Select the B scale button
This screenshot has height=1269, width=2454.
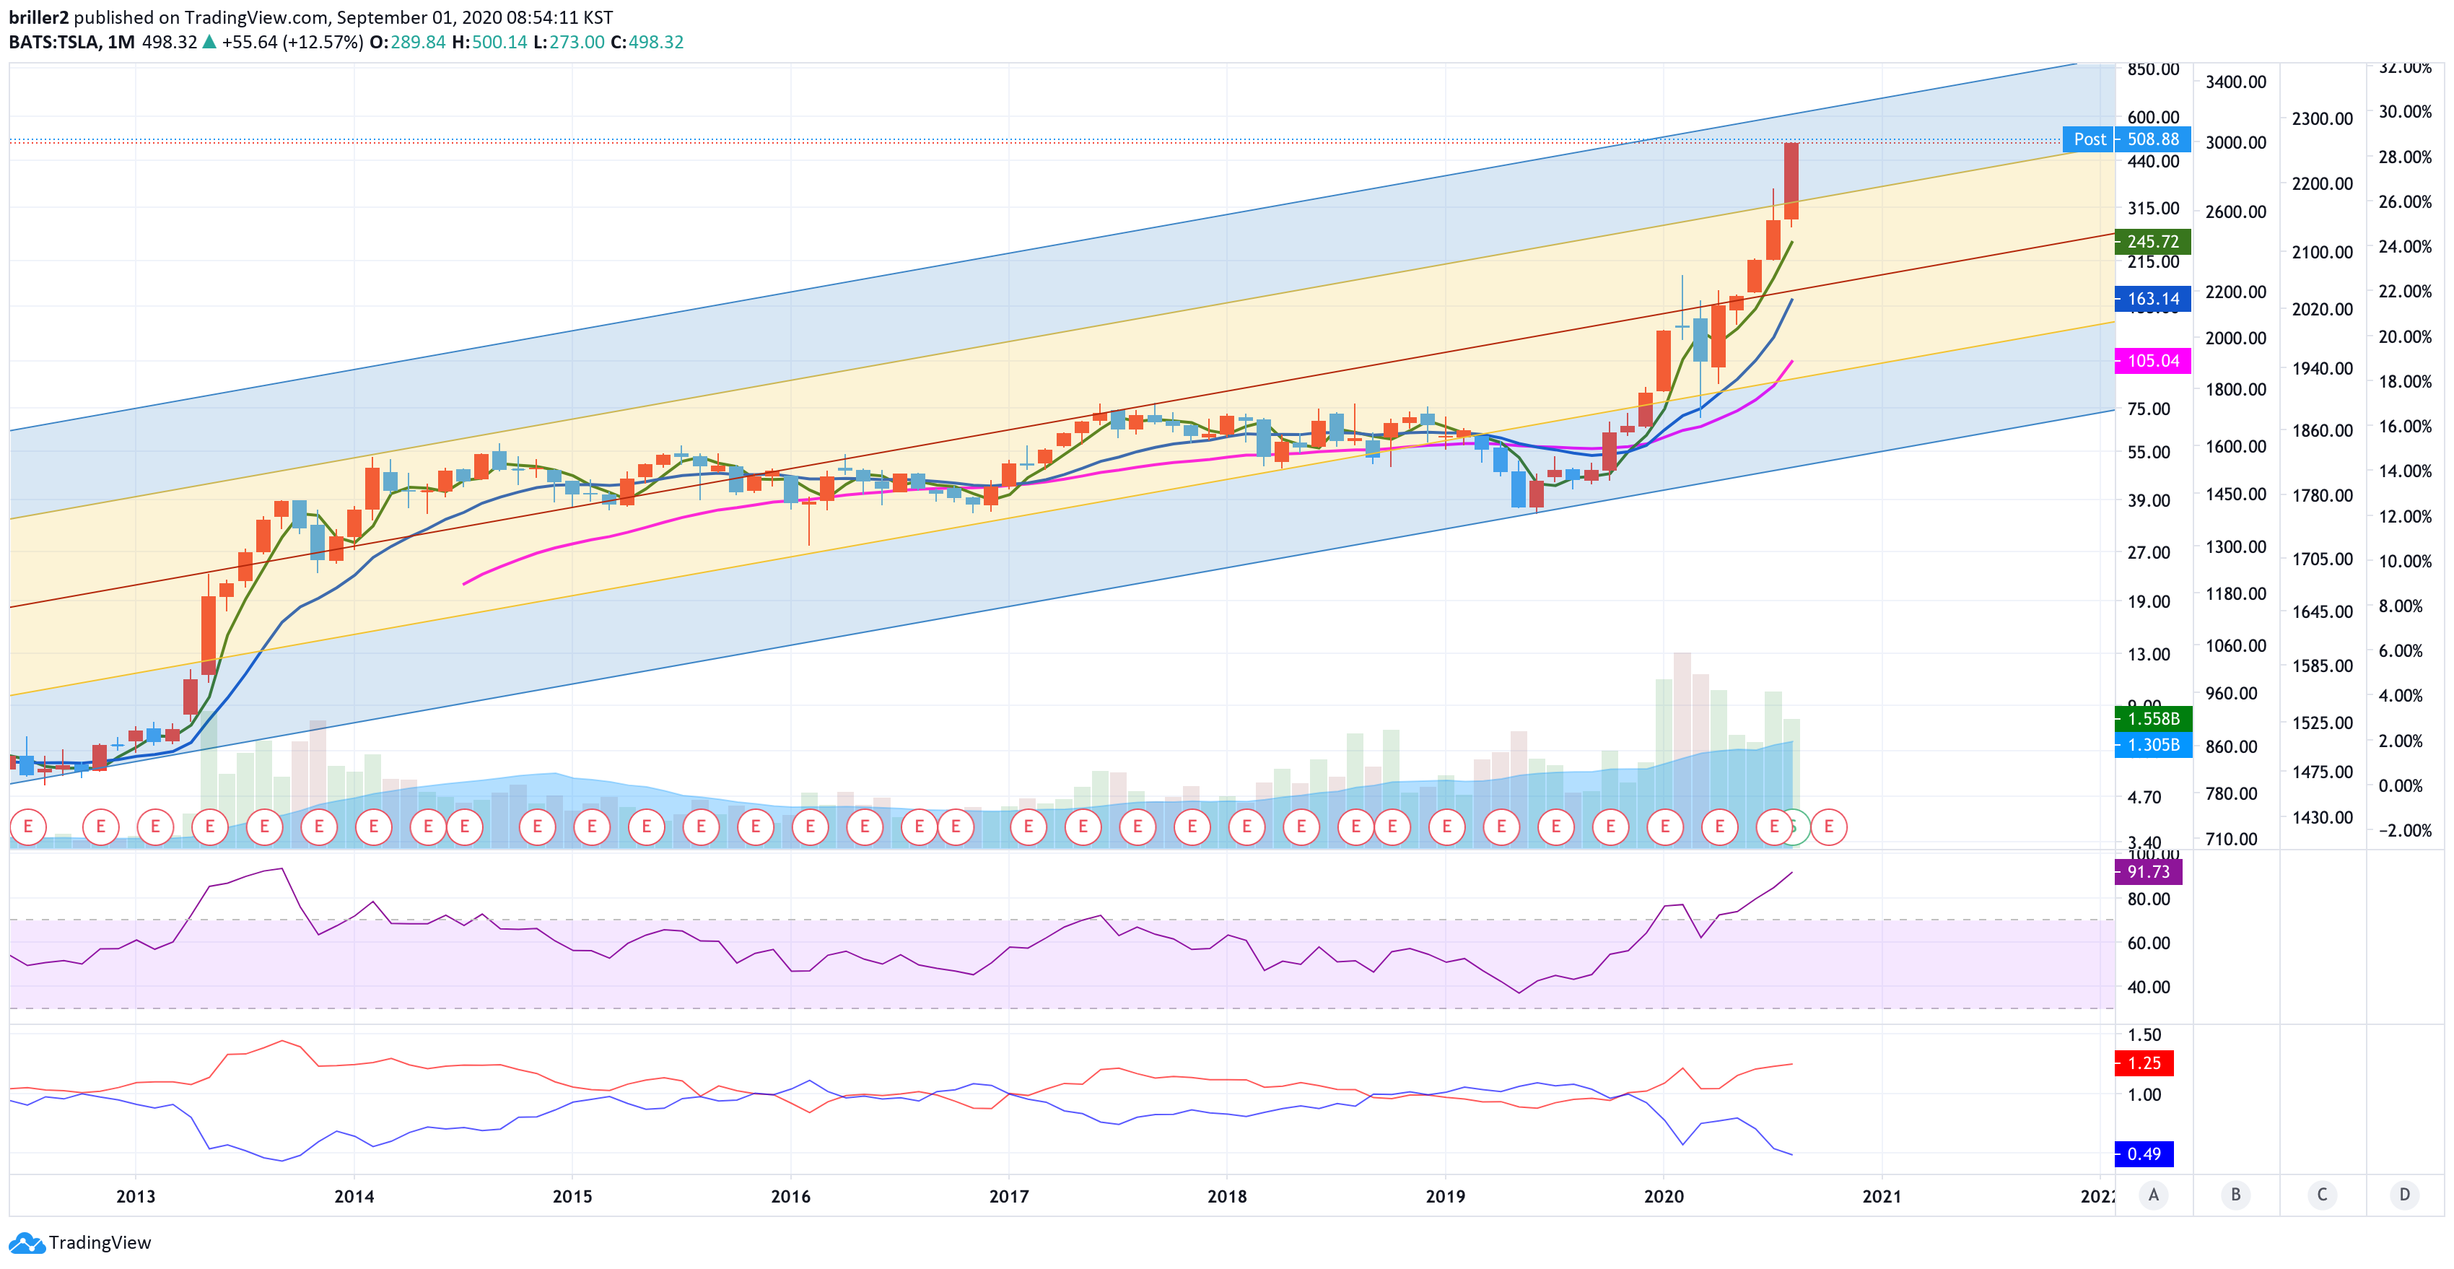tap(2236, 1194)
